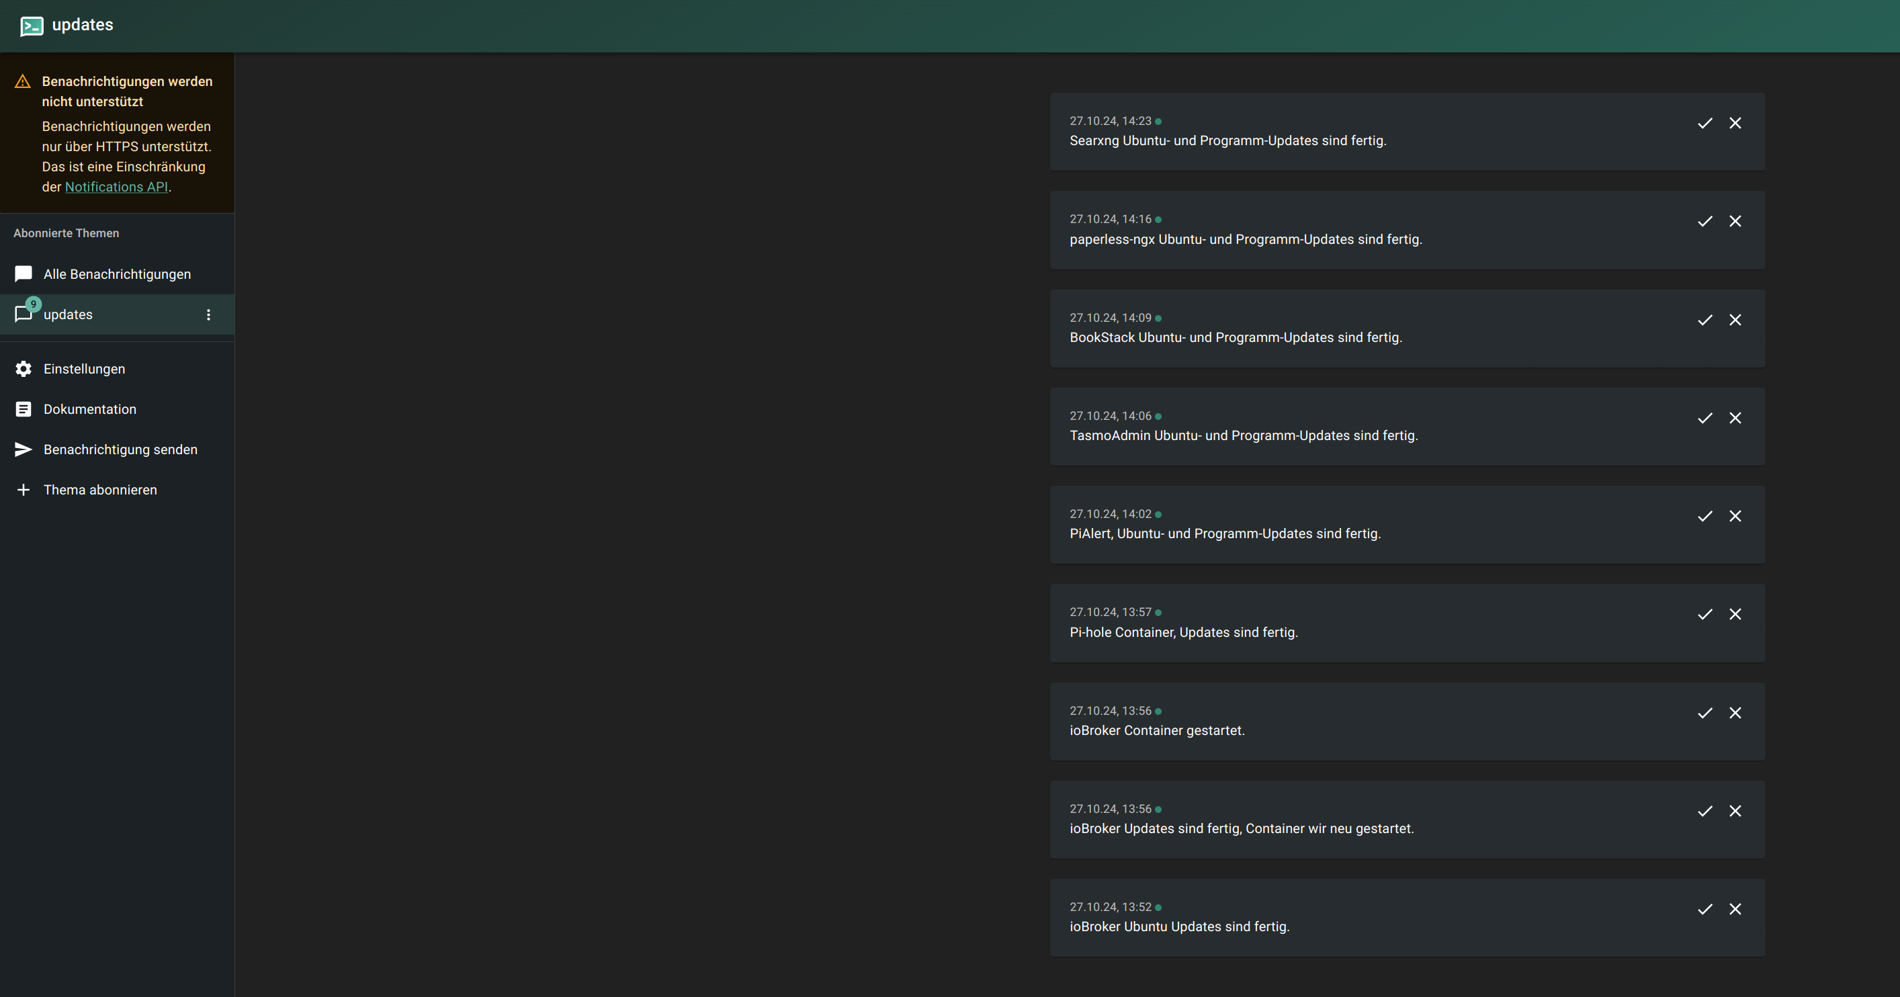Click the plus icon for Thema abonnieren
Screen dimensions: 1900x997
[24, 490]
